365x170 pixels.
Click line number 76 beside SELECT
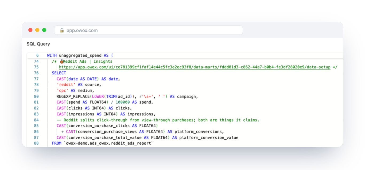pos(36,73)
